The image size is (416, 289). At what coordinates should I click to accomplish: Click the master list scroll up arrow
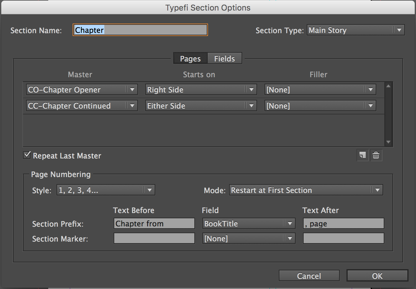(388, 86)
